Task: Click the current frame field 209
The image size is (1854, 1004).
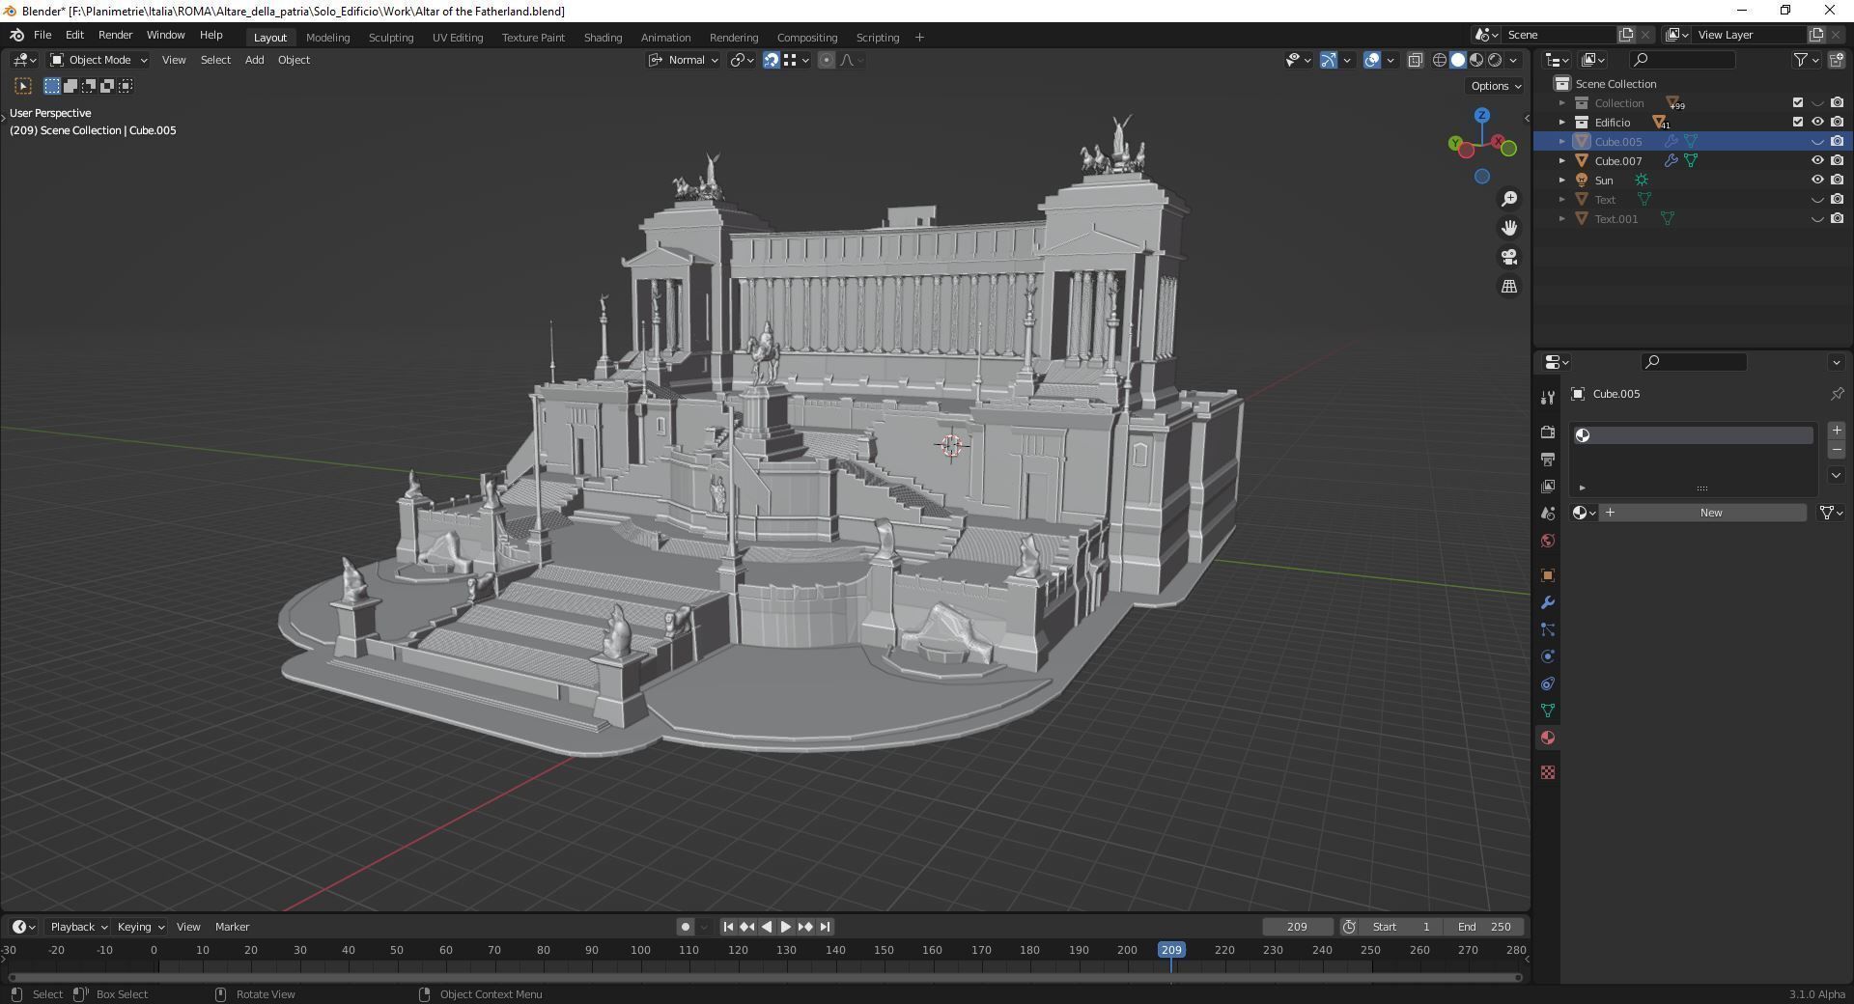Action: tap(1297, 927)
